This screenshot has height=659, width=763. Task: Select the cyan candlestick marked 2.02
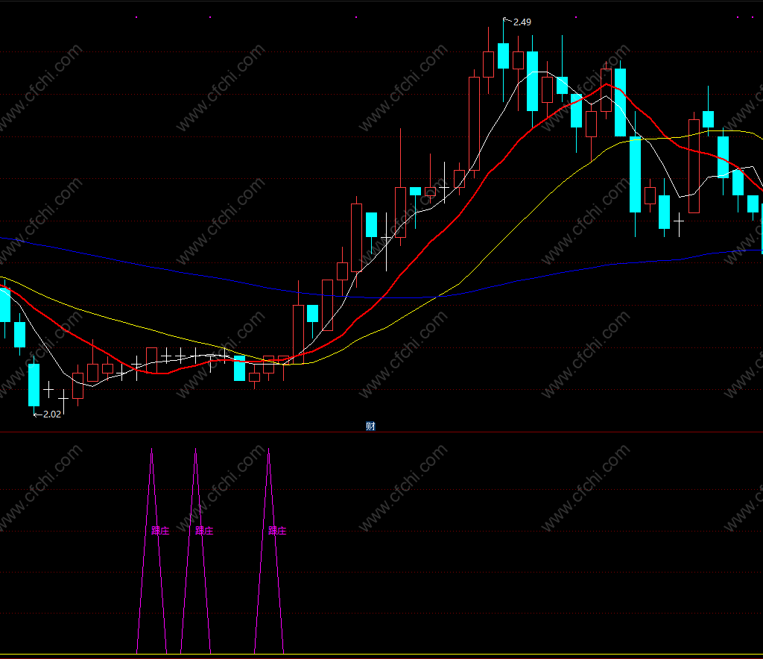34,385
